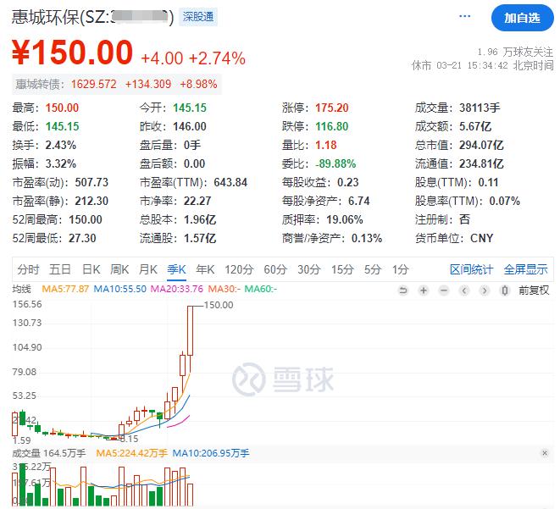Click the 今开 145.15 value

tap(190, 108)
